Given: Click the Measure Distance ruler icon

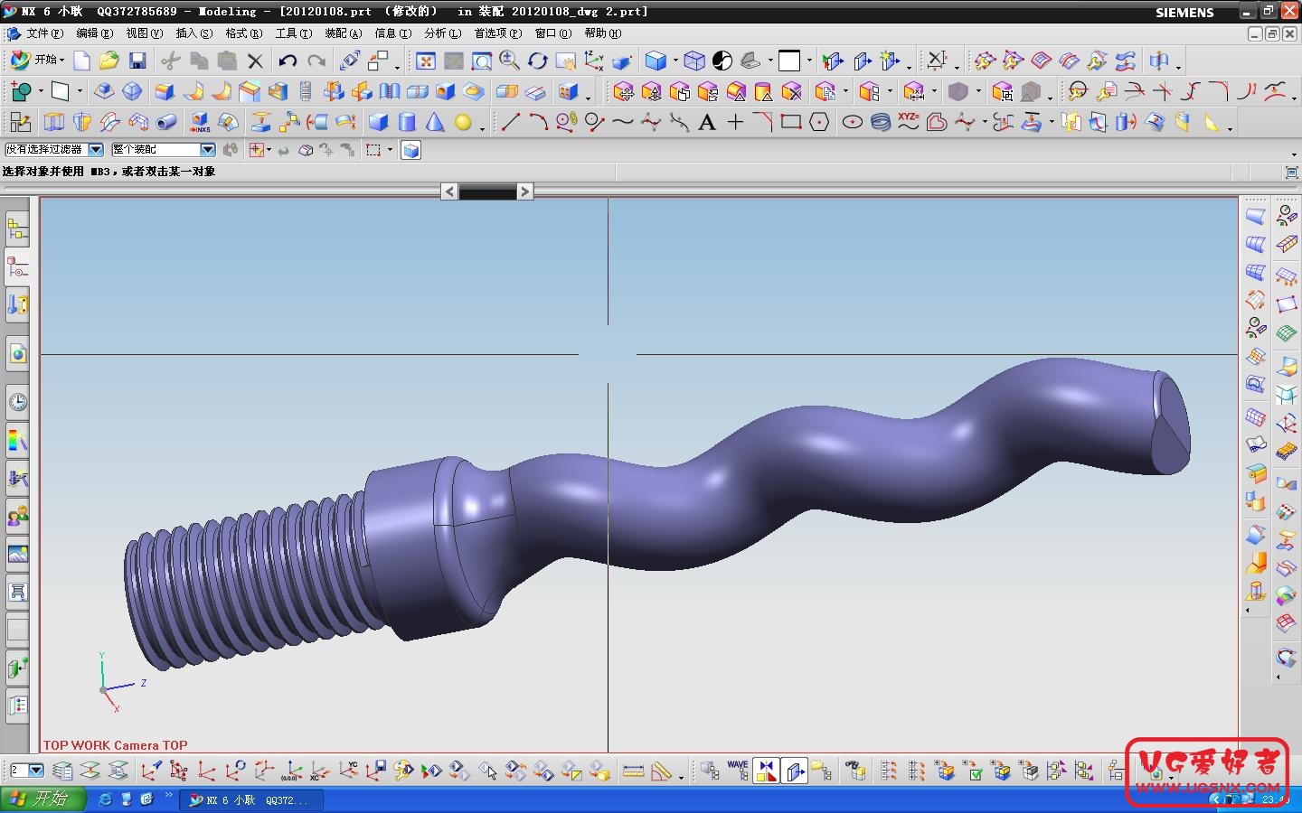Looking at the screenshot, I should point(634,771).
